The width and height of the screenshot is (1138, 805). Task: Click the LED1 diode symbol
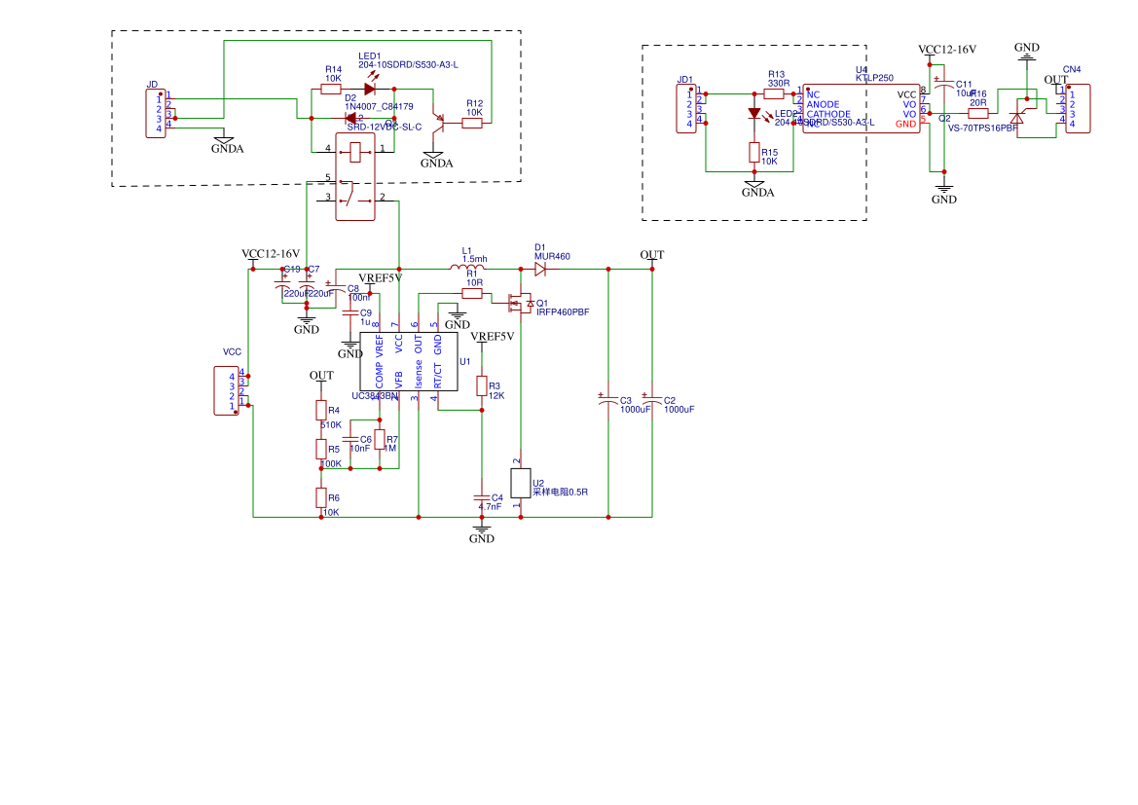(x=370, y=90)
